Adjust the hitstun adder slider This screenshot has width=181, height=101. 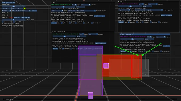pyautogui.click(x=13, y=20)
